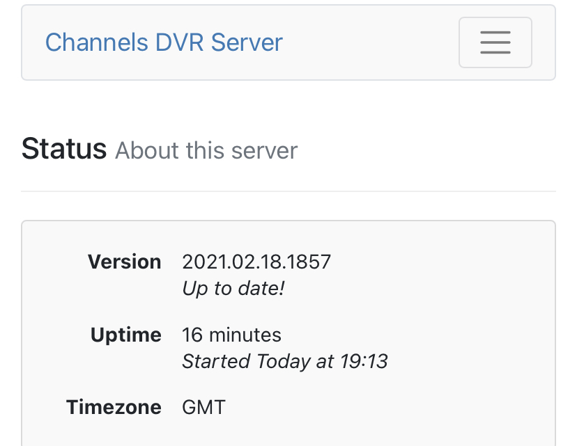Image resolution: width=577 pixels, height=446 pixels.
Task: Click the About this server subtitle
Action: [206, 150]
